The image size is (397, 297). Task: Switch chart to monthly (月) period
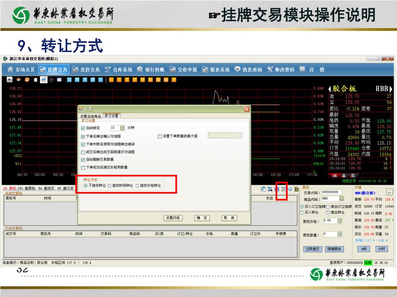(x=85, y=80)
